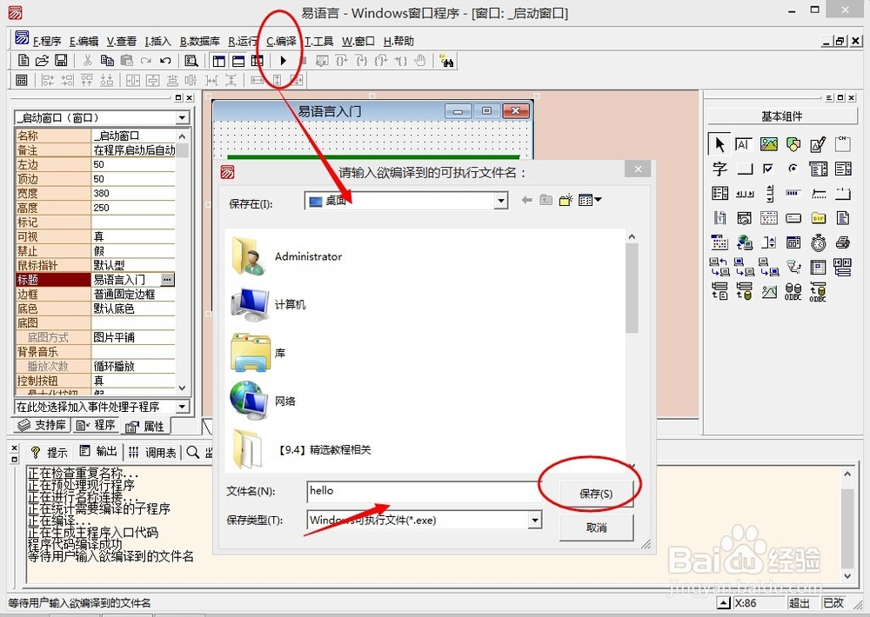Open the 保存在 location dropdown

pos(500,201)
